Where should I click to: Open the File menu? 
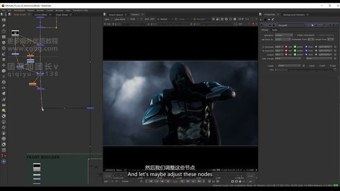(x=4, y=10)
